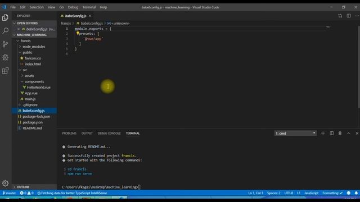Image resolution: width=360 pixels, height=202 pixels.
Task: Switch to the Output panel tab
Action: click(x=87, y=133)
